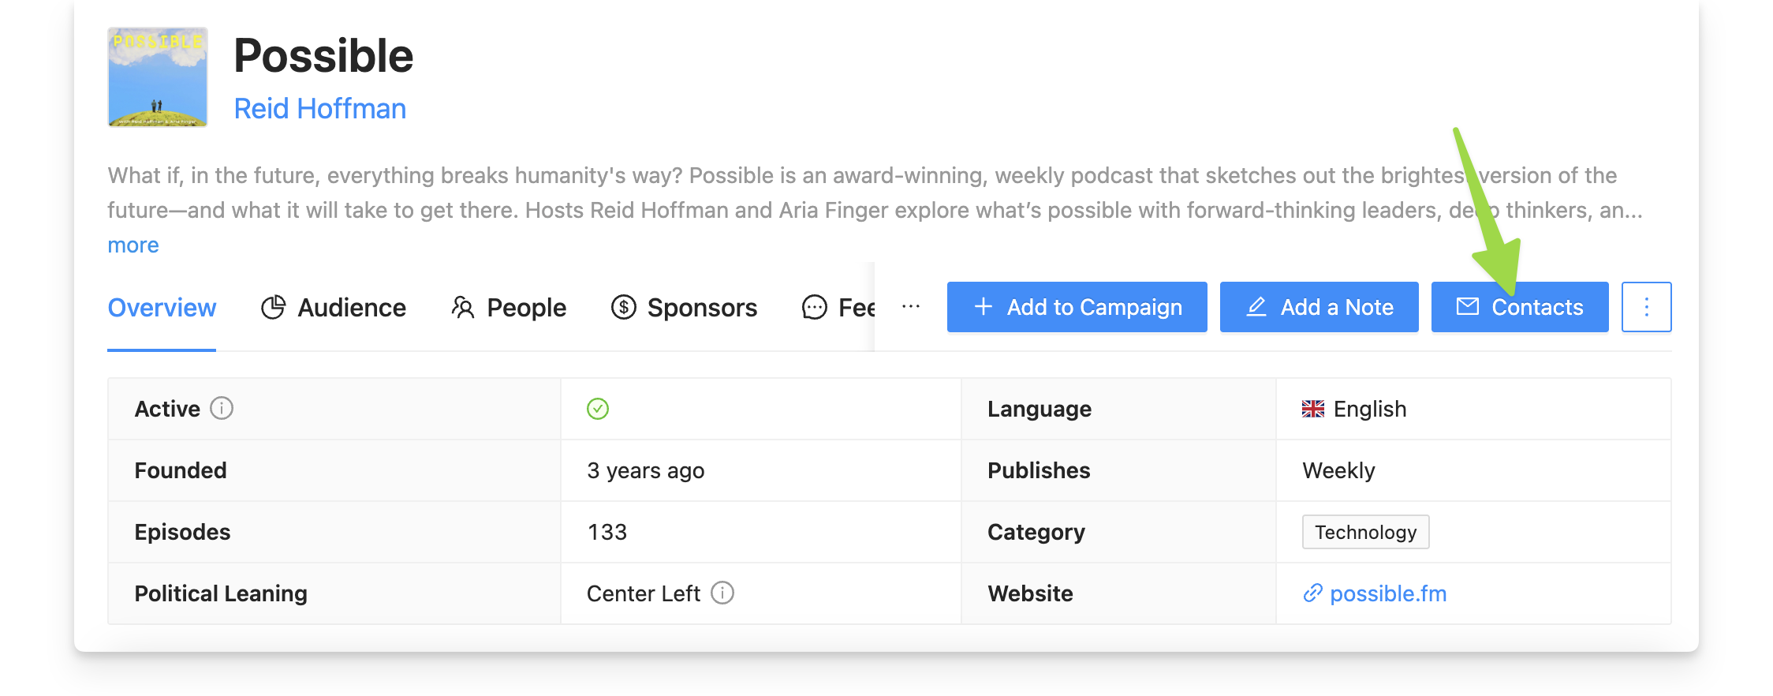
Task: Click the UK flag icon for English
Action: point(1312,409)
